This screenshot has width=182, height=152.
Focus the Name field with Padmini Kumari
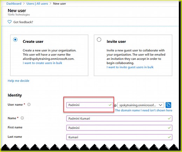click(x=119, y=118)
